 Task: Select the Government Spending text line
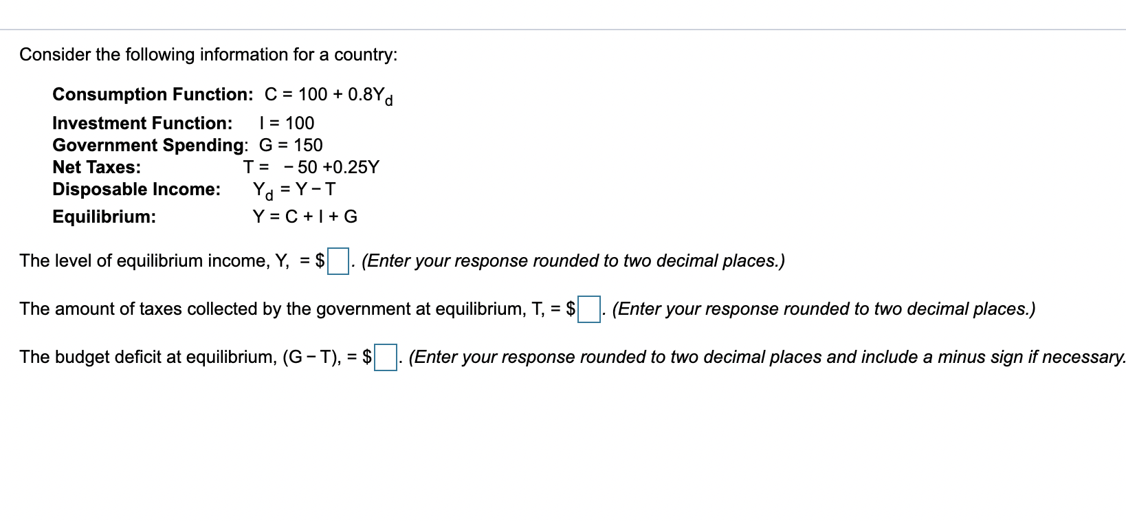tap(187, 145)
